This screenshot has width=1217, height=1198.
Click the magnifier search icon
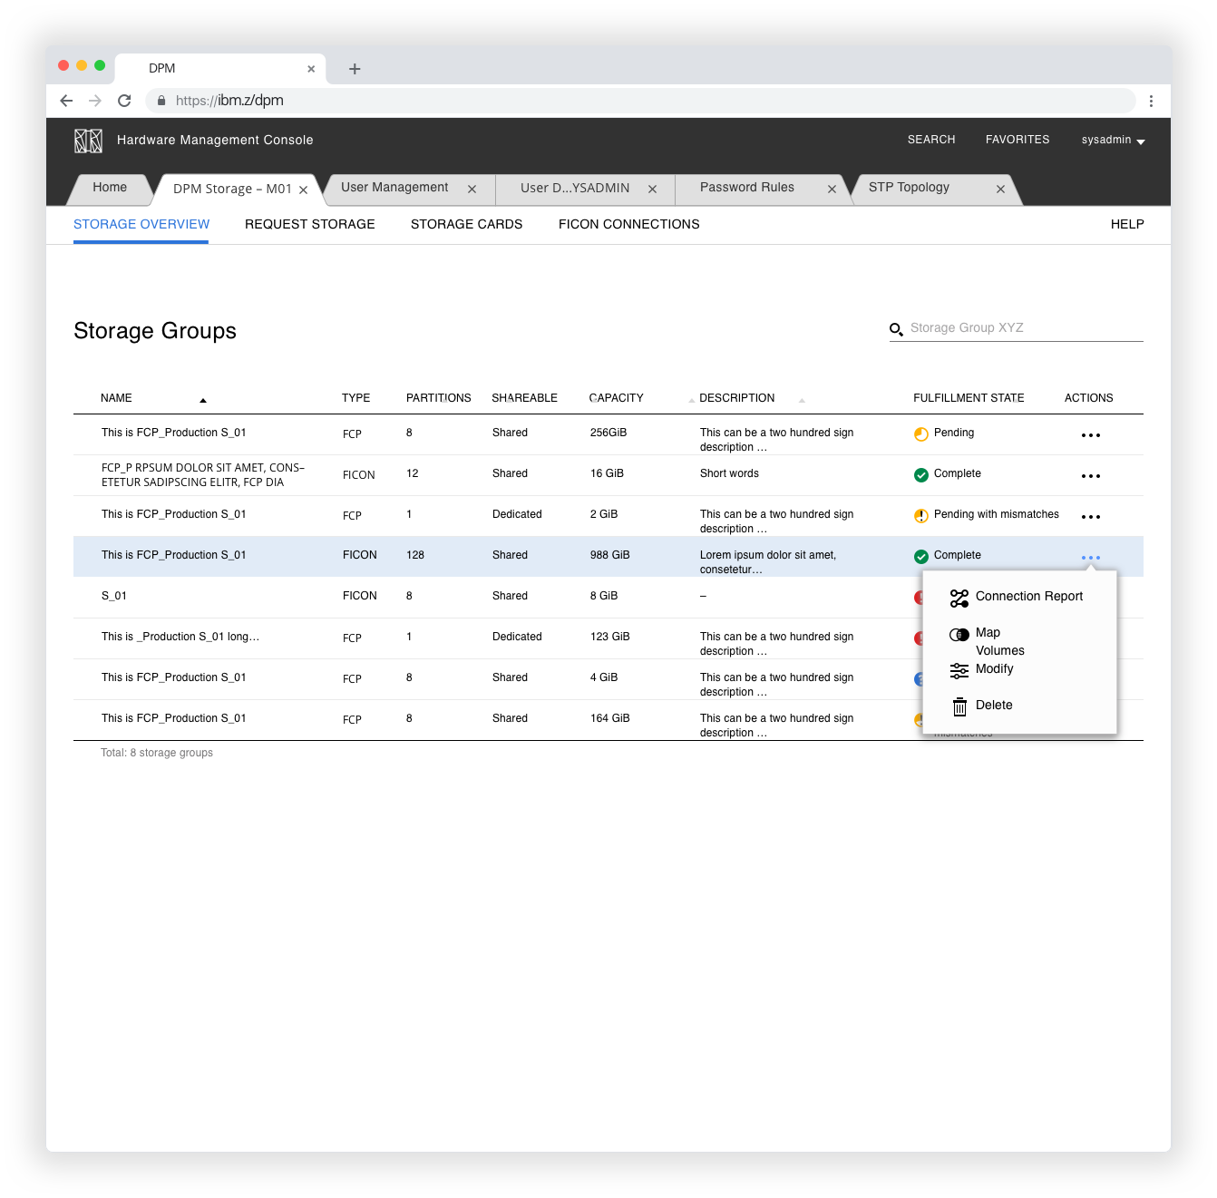(896, 328)
